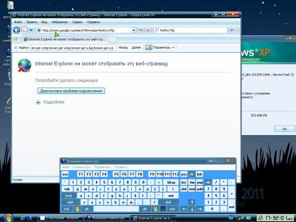
Task: Open the Вид menu
Action: tap(44, 22)
